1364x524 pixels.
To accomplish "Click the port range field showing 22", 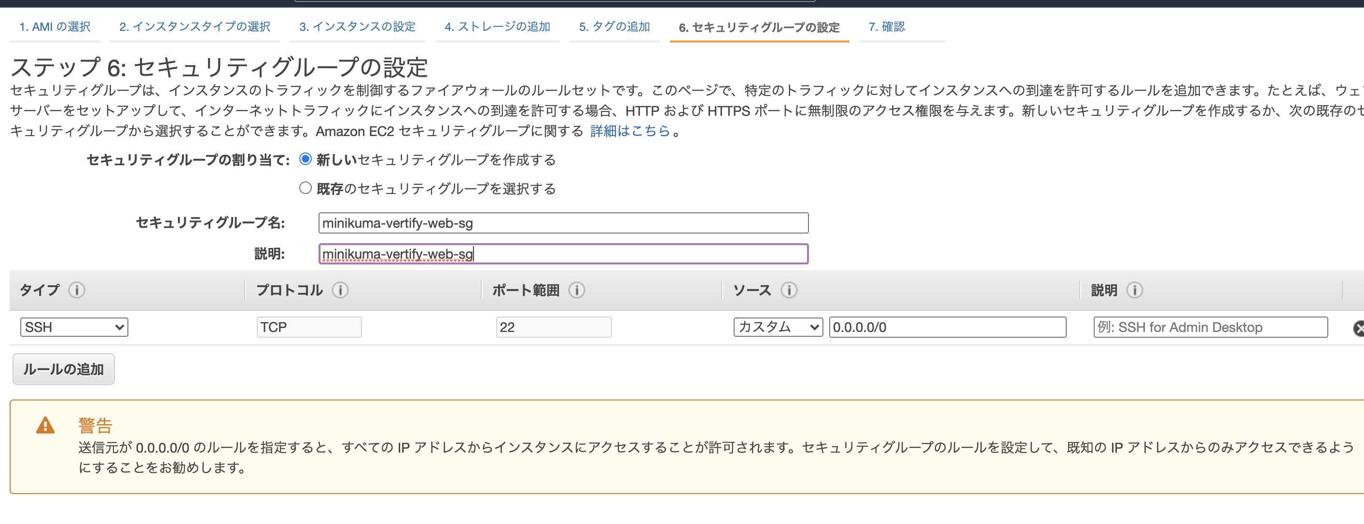I will [x=554, y=327].
